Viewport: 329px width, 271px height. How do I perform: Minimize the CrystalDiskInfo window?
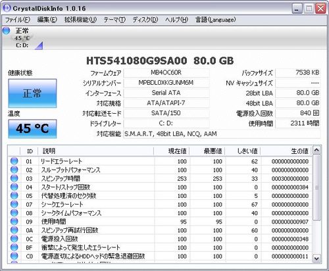[297, 9]
